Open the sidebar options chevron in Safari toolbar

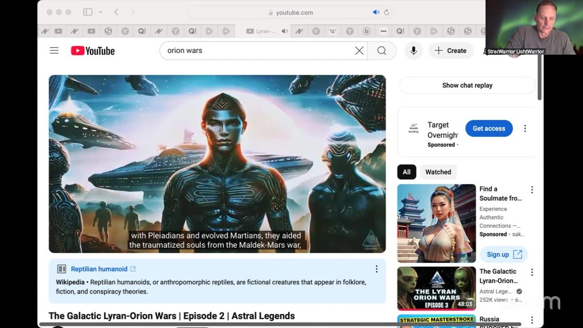tap(100, 12)
